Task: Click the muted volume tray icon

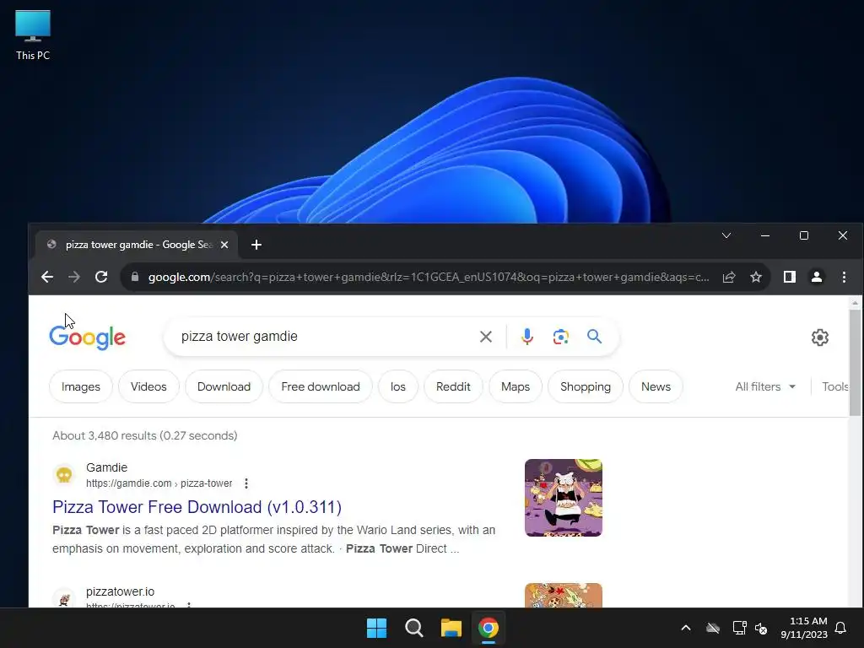Action: coord(762,628)
